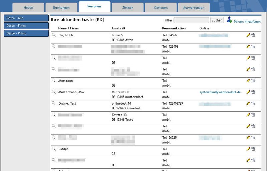Select the name Online, Test
The image size is (267, 171).
click(x=67, y=103)
